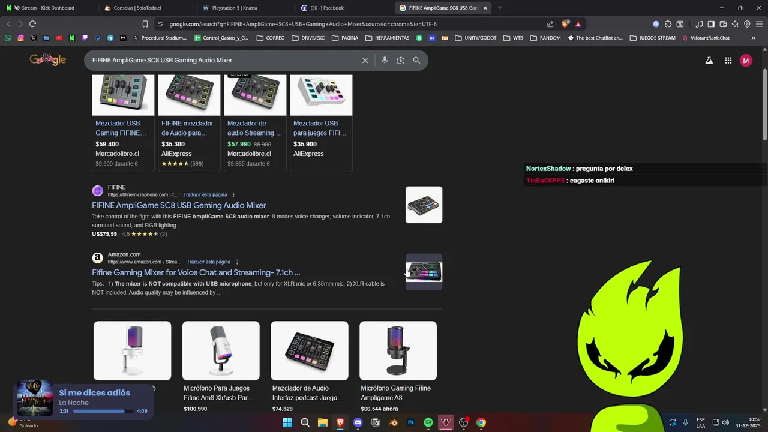768x432 pixels.
Task: Open Photoshop from the taskbar
Action: [x=411, y=422]
